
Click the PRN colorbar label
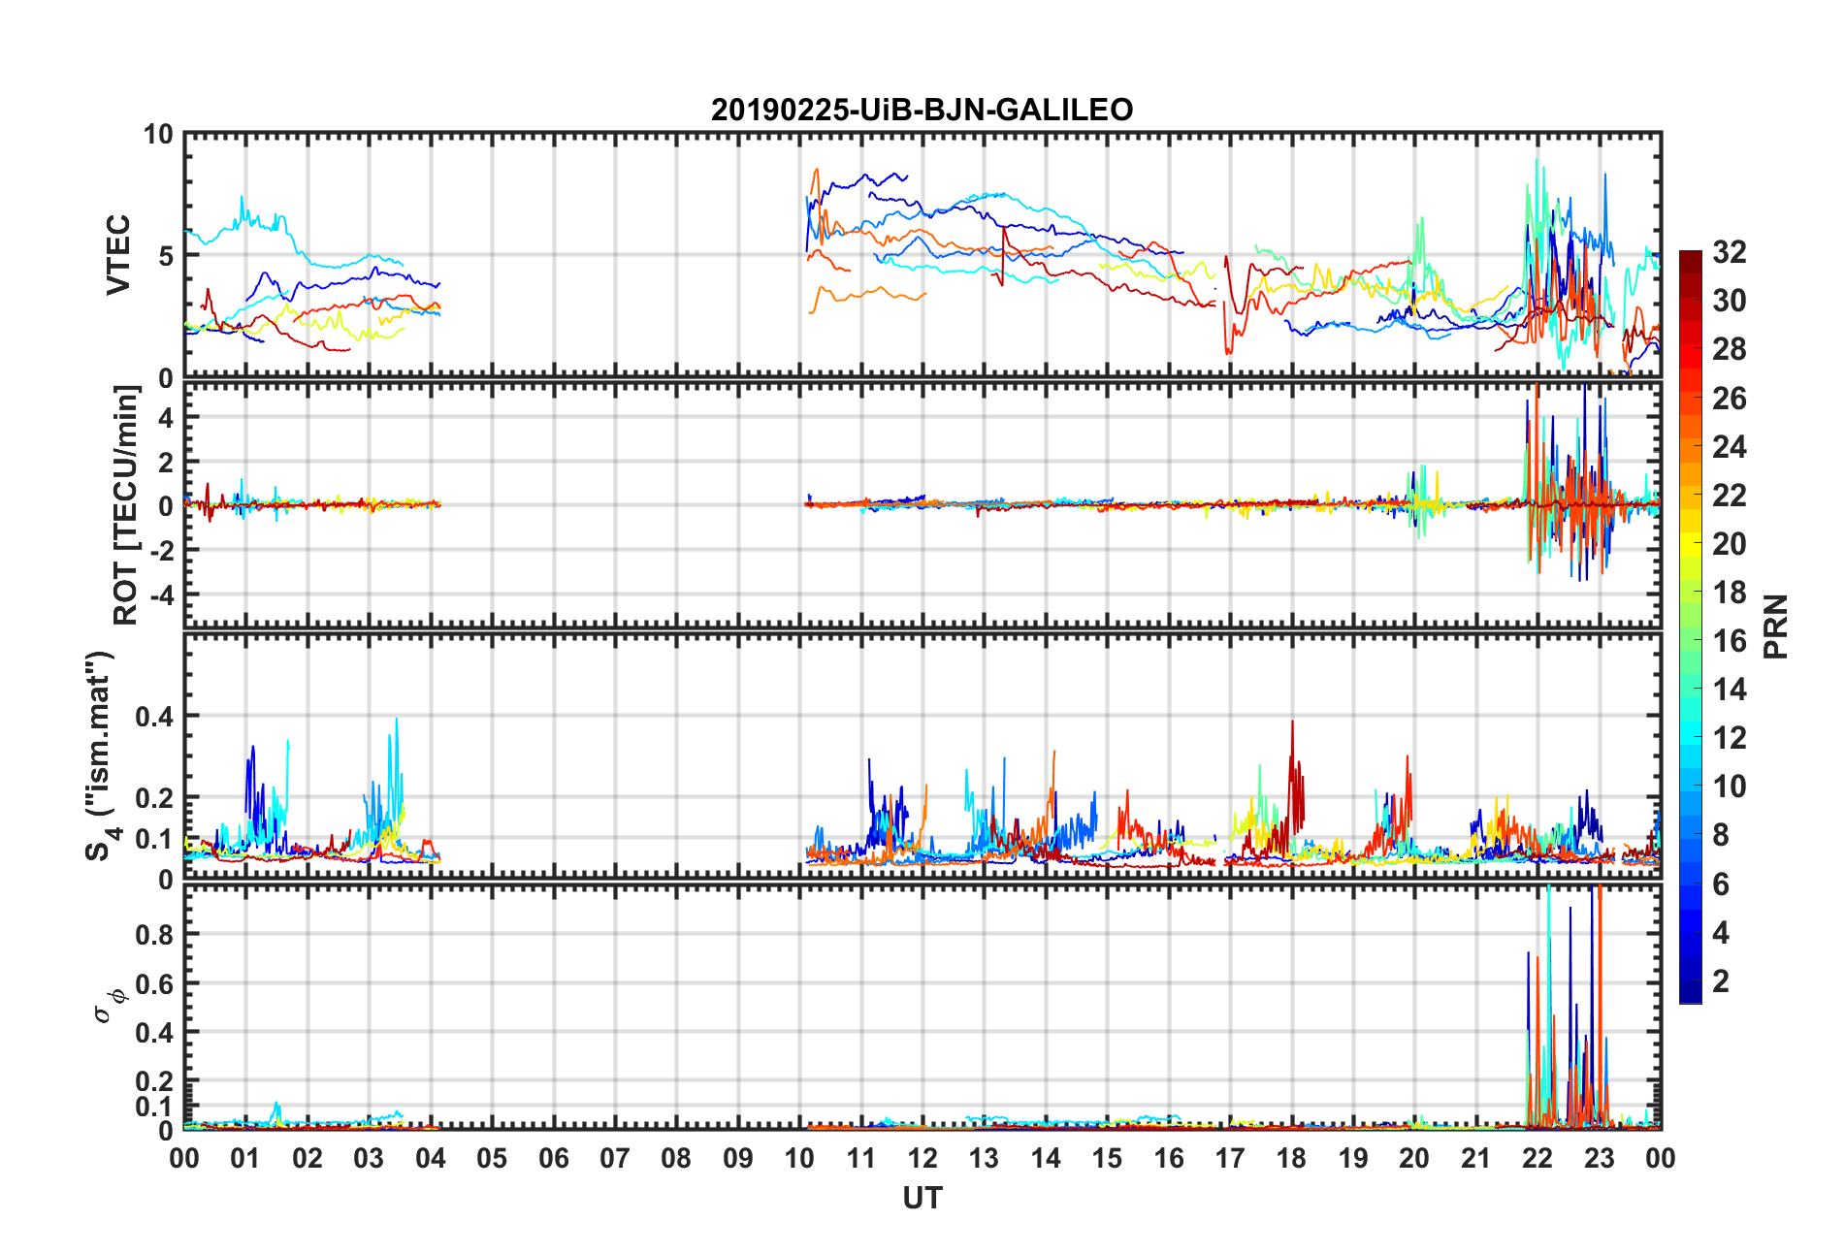pos(1775,626)
